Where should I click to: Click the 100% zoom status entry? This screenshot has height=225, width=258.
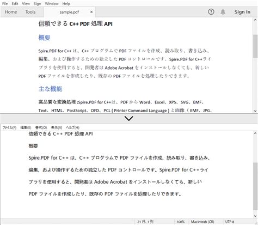point(181,222)
